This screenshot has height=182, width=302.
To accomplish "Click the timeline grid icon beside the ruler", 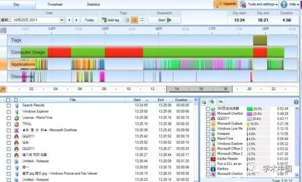I will (x=3, y=31).
